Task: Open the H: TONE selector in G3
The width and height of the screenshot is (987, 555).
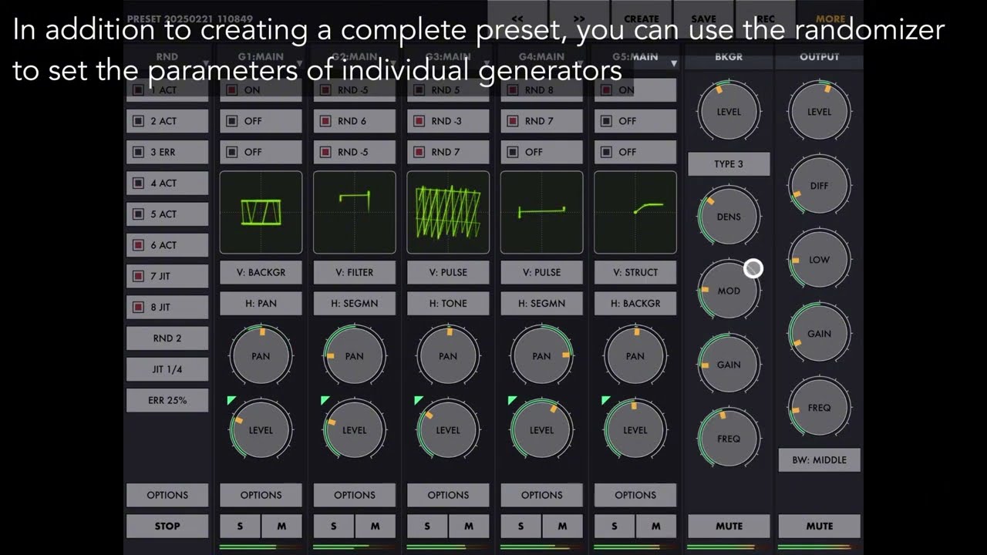Action: click(x=448, y=303)
